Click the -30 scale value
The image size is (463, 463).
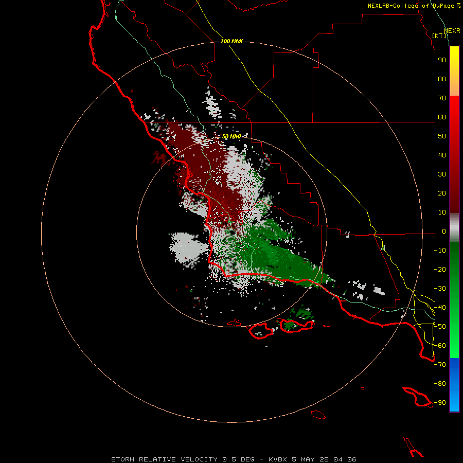(x=440, y=289)
